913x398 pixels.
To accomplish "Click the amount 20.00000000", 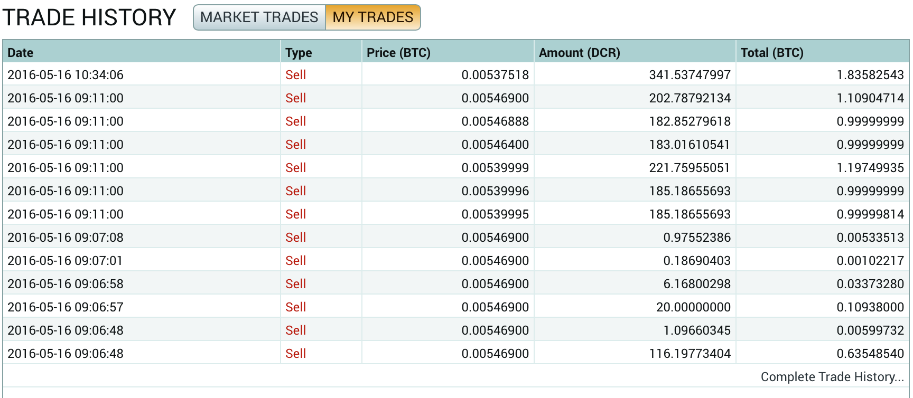I will (x=693, y=307).
